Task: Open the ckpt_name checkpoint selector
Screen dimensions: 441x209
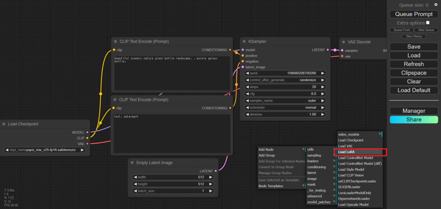Action: click(45, 150)
